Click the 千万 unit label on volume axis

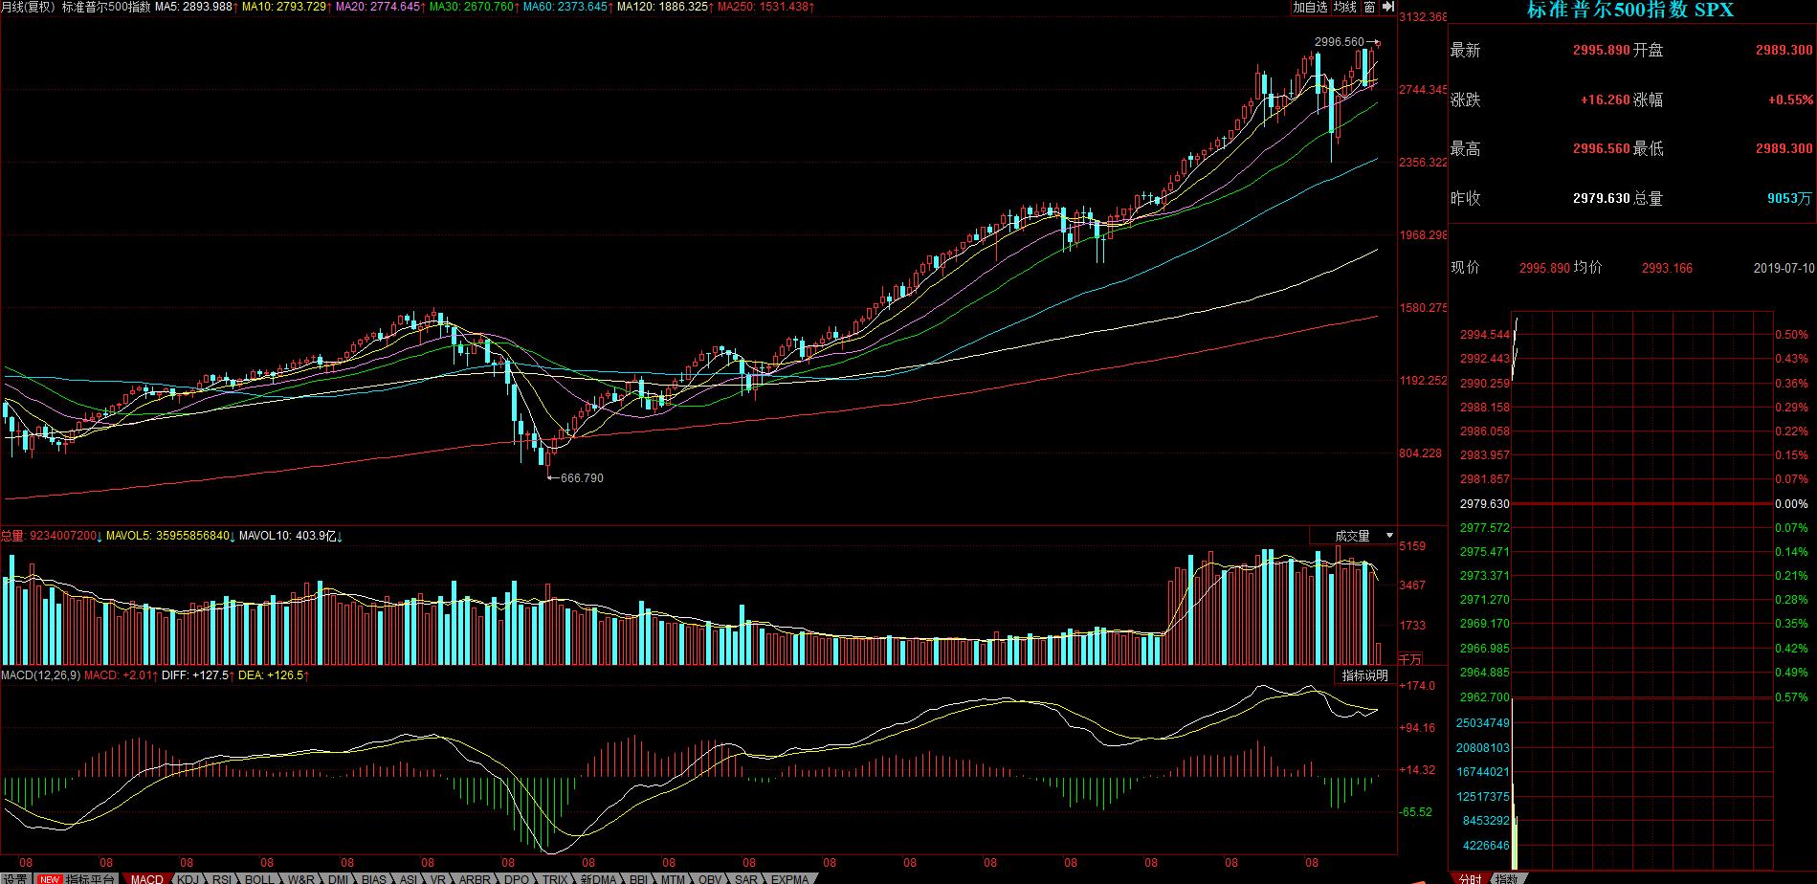[x=1410, y=658]
